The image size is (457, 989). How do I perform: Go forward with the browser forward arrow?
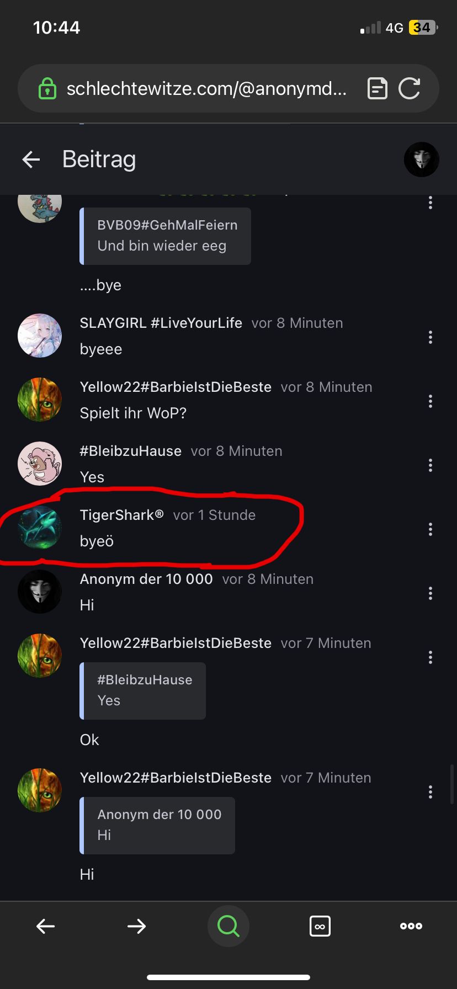tap(136, 926)
